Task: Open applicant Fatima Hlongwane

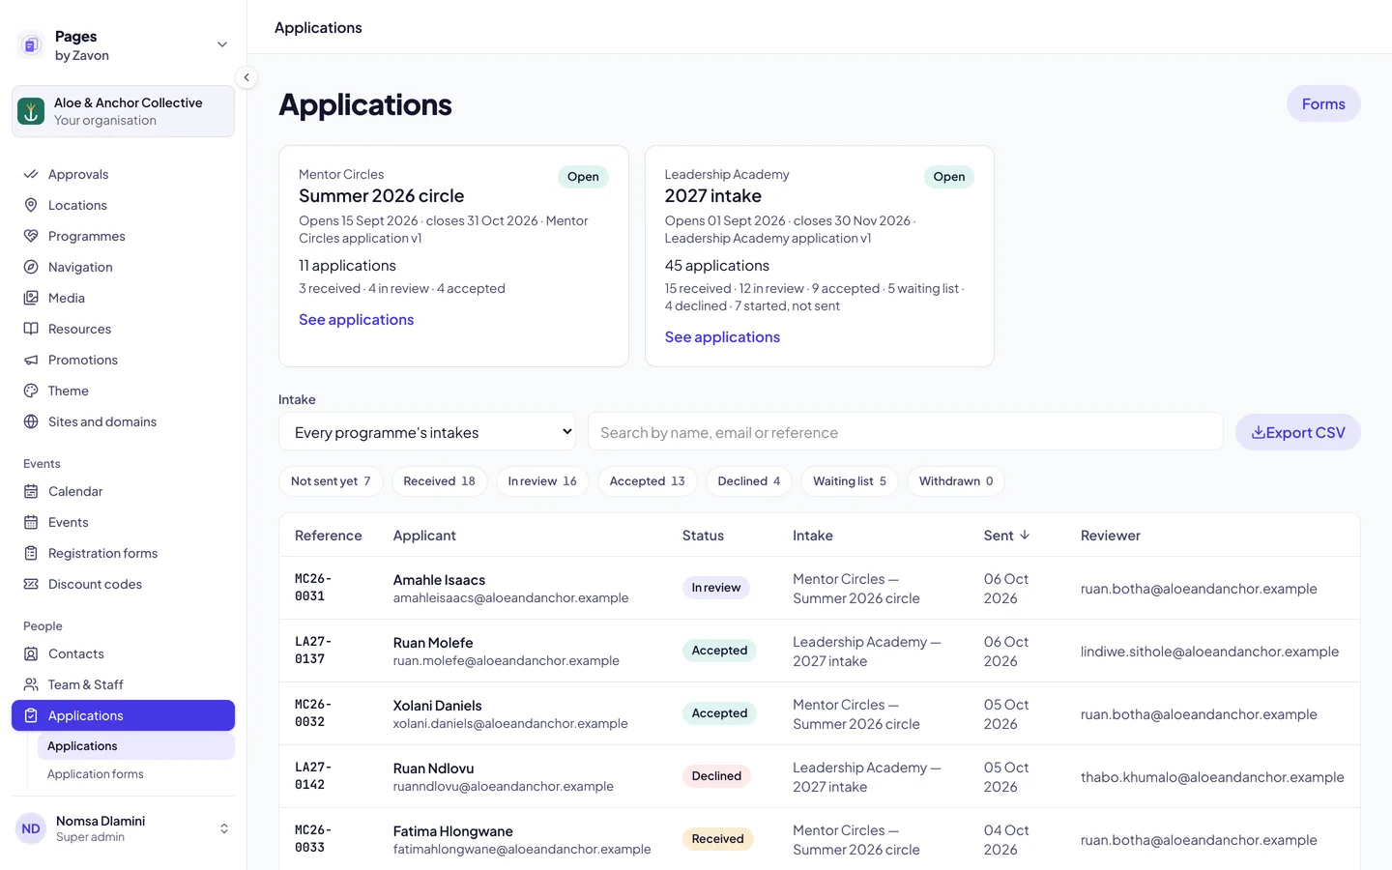Action: tap(452, 831)
